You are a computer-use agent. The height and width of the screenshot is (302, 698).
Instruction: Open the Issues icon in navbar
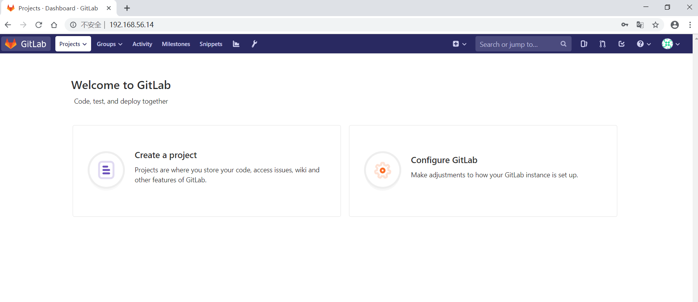584,44
